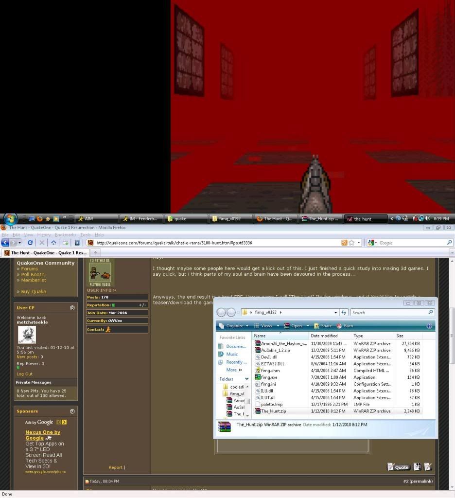
Task: Open Firefox File menu
Action: click(x=5, y=235)
